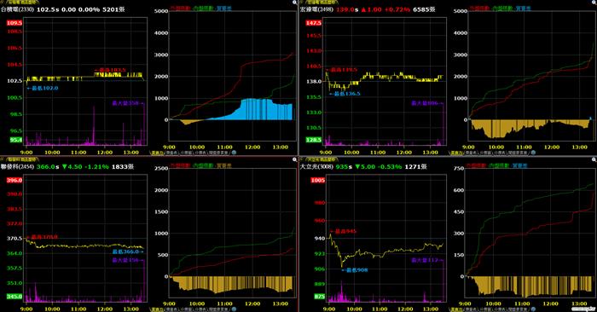Toggle the green legend series in the 宏達電 volume chart
This screenshot has height=312, width=597.
click(501, 8)
